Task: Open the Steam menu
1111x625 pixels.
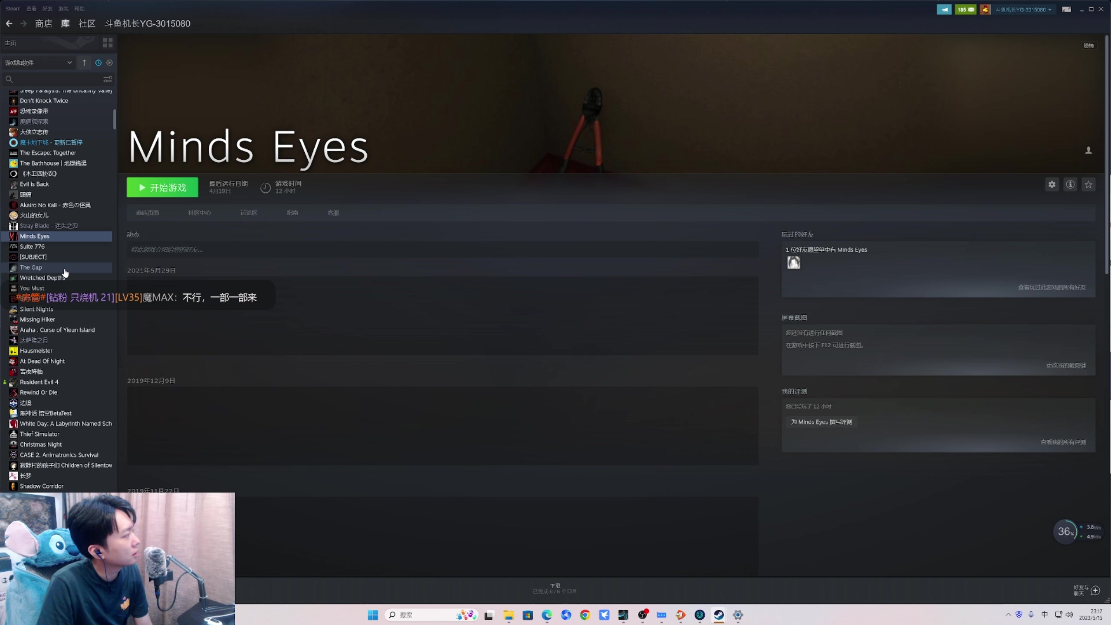Action: pos(13,8)
